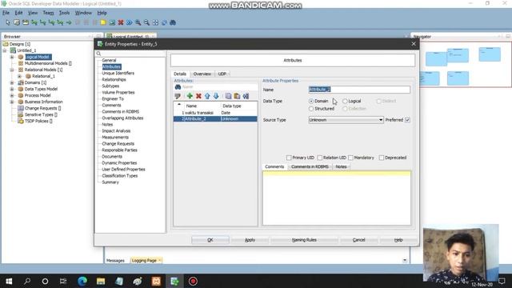Choose the New Entity tool
This screenshot has height=288, width=512.
point(17,22)
